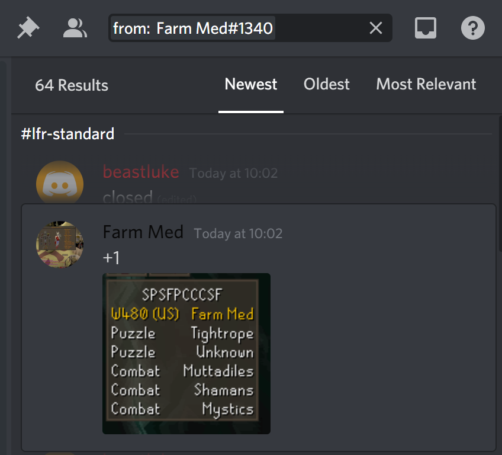
Task: Click the results panel scrollbar
Action: (500, 184)
